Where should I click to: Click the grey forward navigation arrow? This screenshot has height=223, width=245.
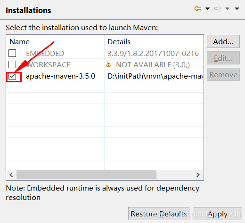point(218,8)
